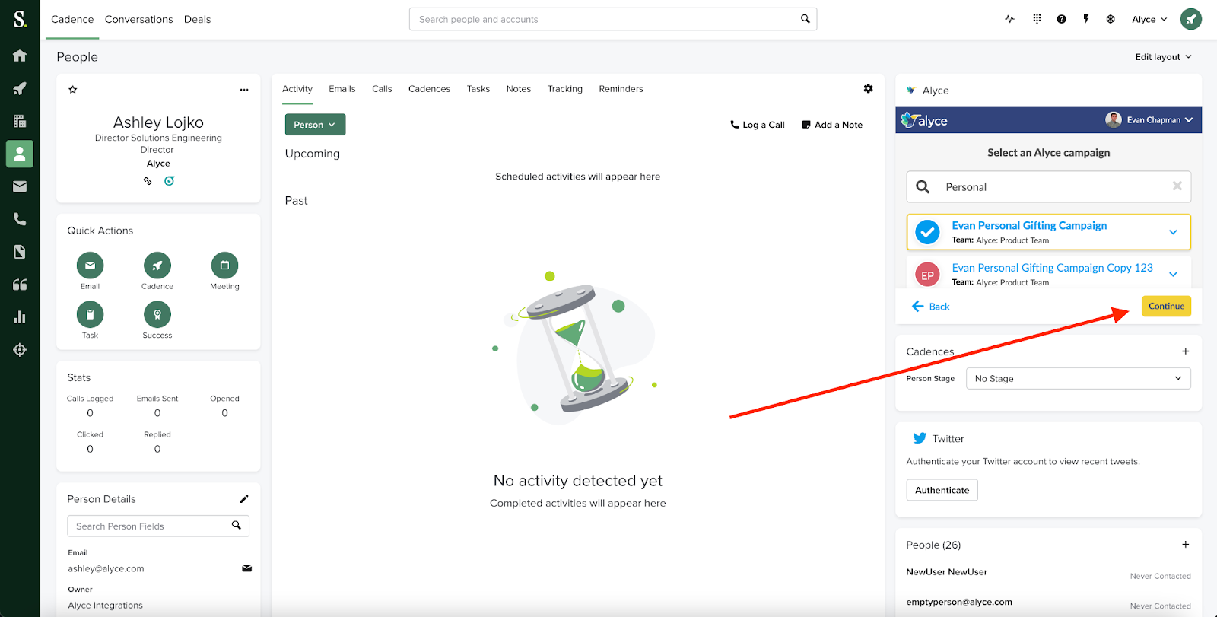Click the Salesloft S logo
Viewport: 1217px width, 617px height.
click(20, 19)
